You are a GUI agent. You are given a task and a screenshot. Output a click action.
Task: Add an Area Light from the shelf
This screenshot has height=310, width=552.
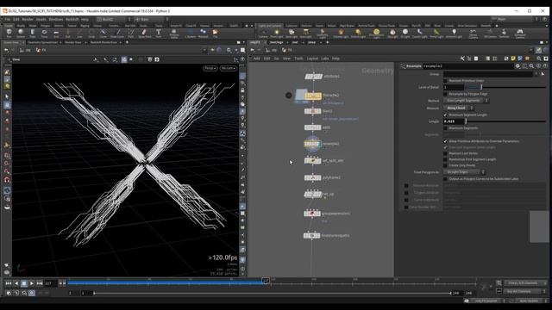coord(305,34)
